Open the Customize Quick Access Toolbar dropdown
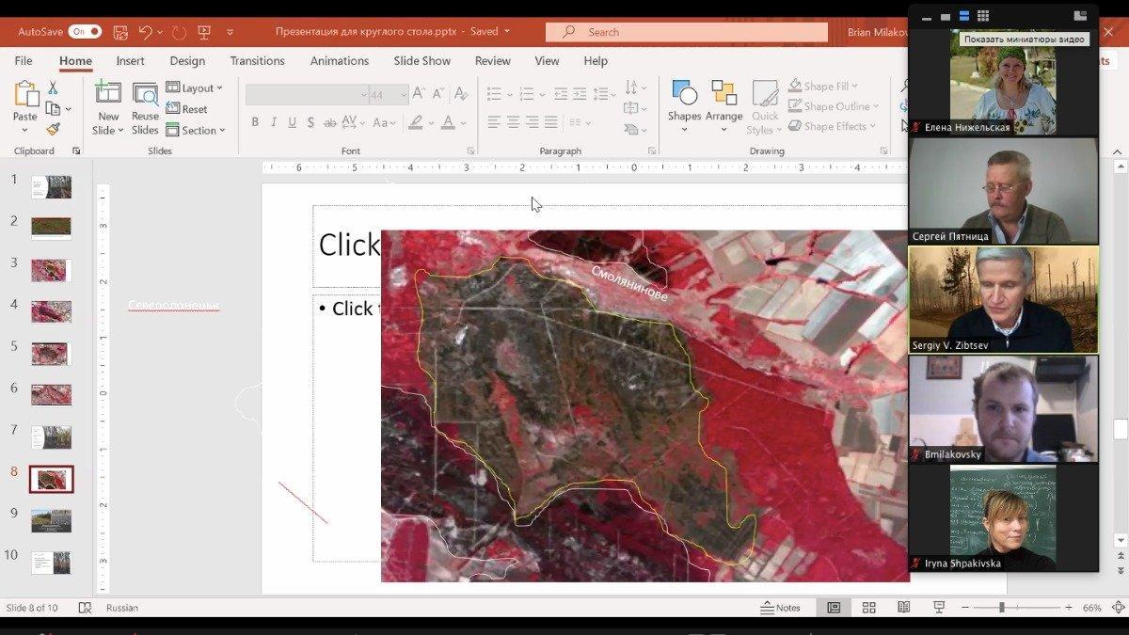Screen dimensions: 1129x635 pyautogui.click(x=230, y=32)
